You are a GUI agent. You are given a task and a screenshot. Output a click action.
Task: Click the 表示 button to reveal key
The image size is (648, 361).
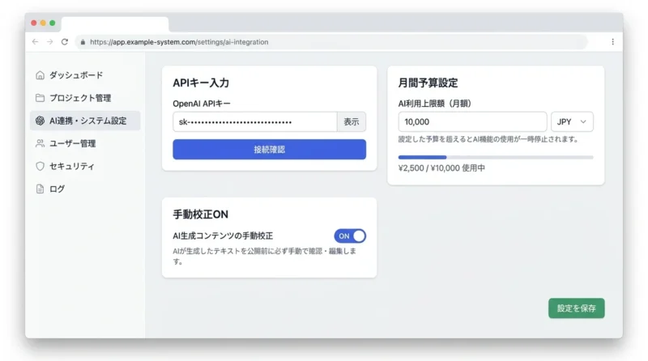[352, 122]
